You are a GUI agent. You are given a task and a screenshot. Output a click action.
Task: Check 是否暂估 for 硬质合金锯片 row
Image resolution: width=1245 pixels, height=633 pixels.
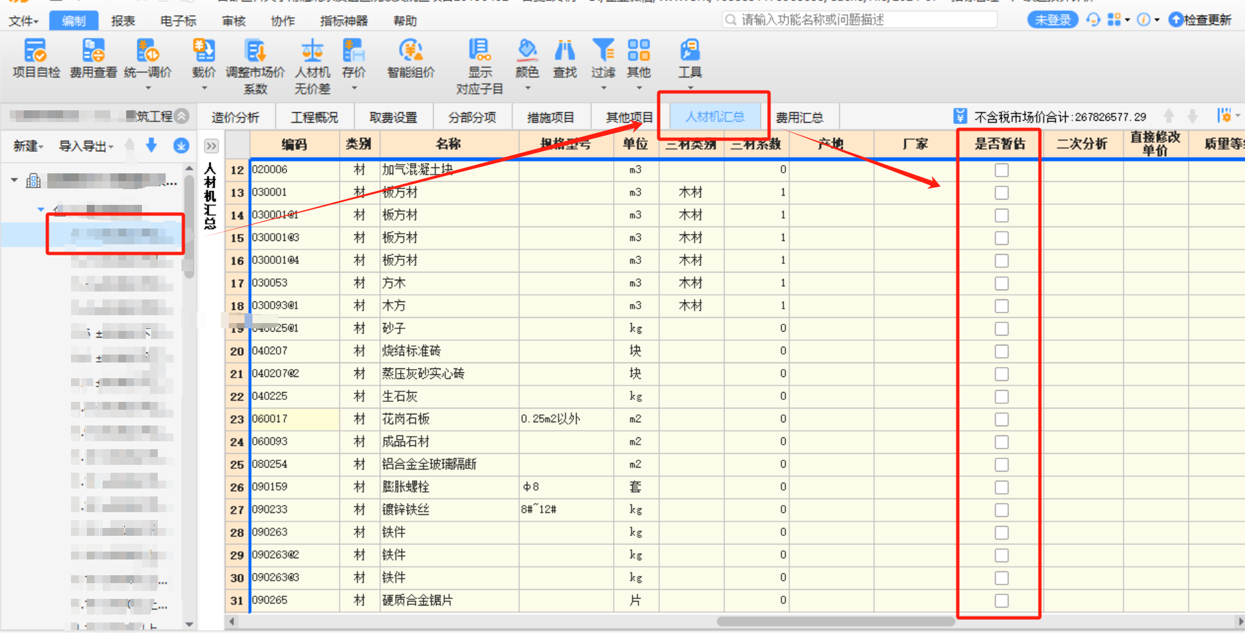click(x=1001, y=600)
